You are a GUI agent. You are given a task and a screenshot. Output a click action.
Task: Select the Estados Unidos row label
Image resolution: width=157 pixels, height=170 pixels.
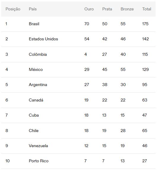click(43, 39)
